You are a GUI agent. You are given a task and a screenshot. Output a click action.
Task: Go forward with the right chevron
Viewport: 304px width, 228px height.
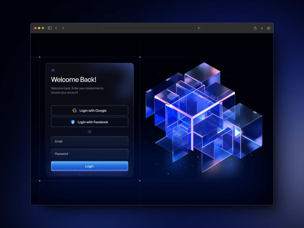coord(63,28)
